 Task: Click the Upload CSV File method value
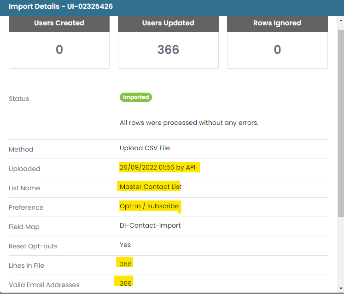click(x=145, y=148)
